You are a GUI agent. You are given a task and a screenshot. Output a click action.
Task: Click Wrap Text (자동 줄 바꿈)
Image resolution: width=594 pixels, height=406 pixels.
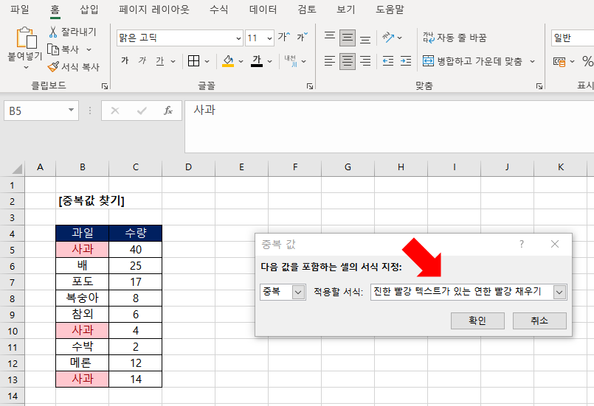pyautogui.click(x=455, y=38)
